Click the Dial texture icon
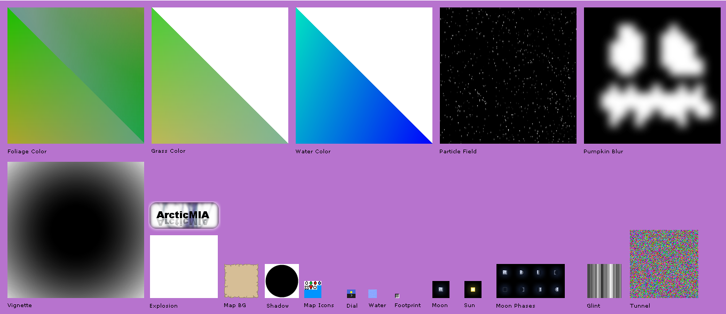The image size is (726, 314). [x=351, y=294]
